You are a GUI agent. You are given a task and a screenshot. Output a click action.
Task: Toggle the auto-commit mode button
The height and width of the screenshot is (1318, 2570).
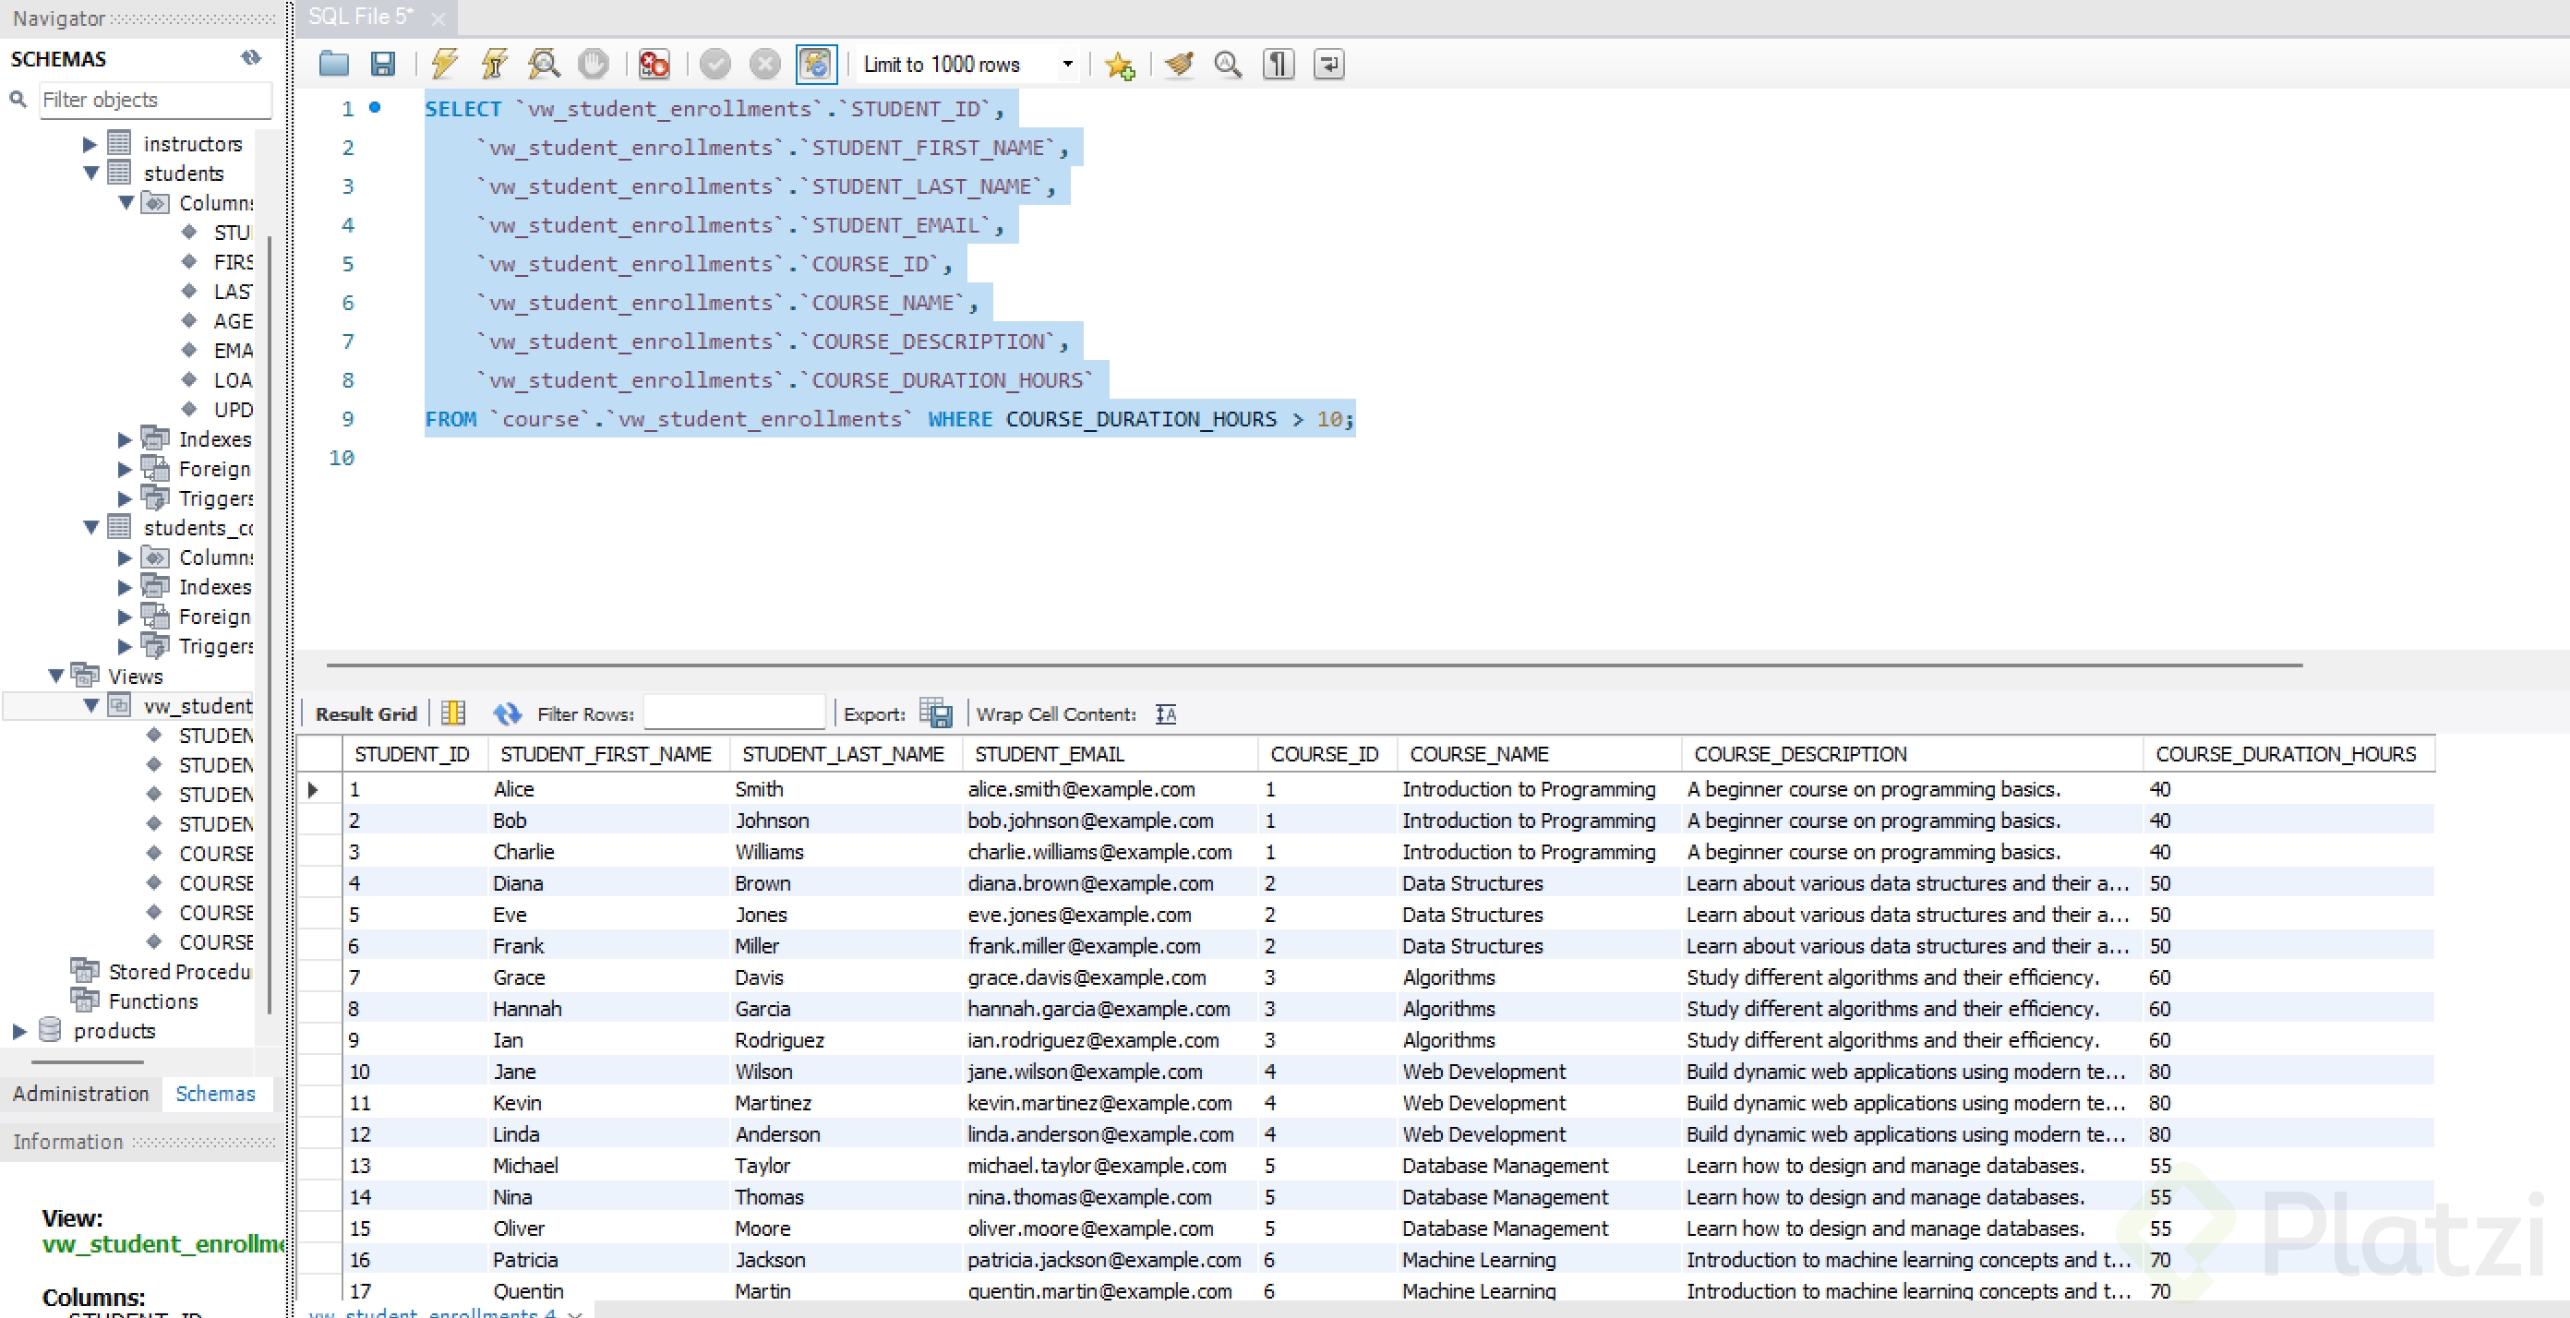[x=816, y=64]
